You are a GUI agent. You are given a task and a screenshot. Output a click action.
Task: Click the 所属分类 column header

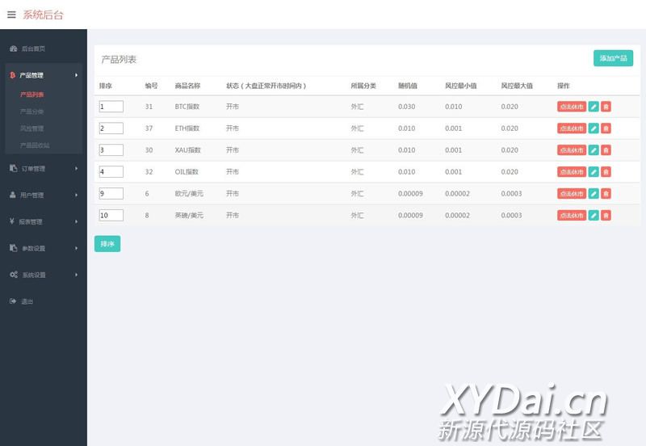363,86
